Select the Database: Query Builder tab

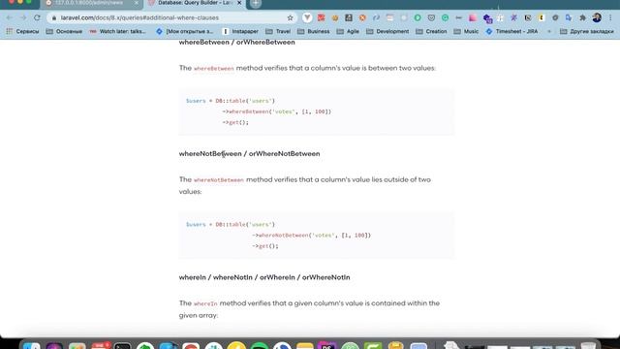[x=194, y=3]
